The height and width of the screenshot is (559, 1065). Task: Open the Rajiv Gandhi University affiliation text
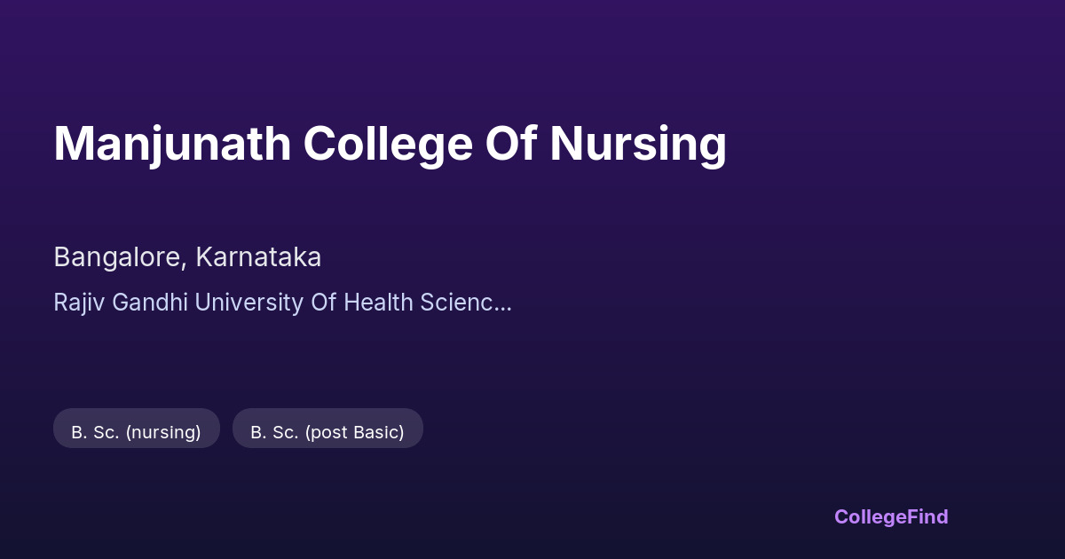coord(282,303)
